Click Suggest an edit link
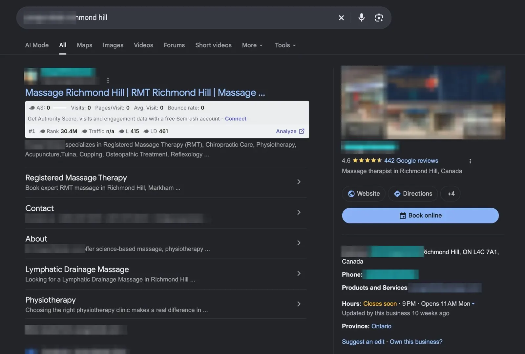This screenshot has height=354, width=525. click(x=363, y=342)
